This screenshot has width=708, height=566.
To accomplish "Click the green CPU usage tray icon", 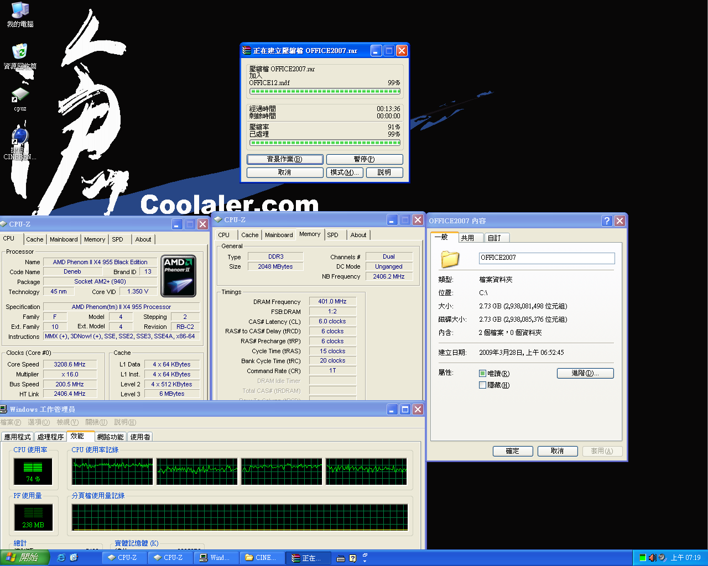I will tap(642, 558).
